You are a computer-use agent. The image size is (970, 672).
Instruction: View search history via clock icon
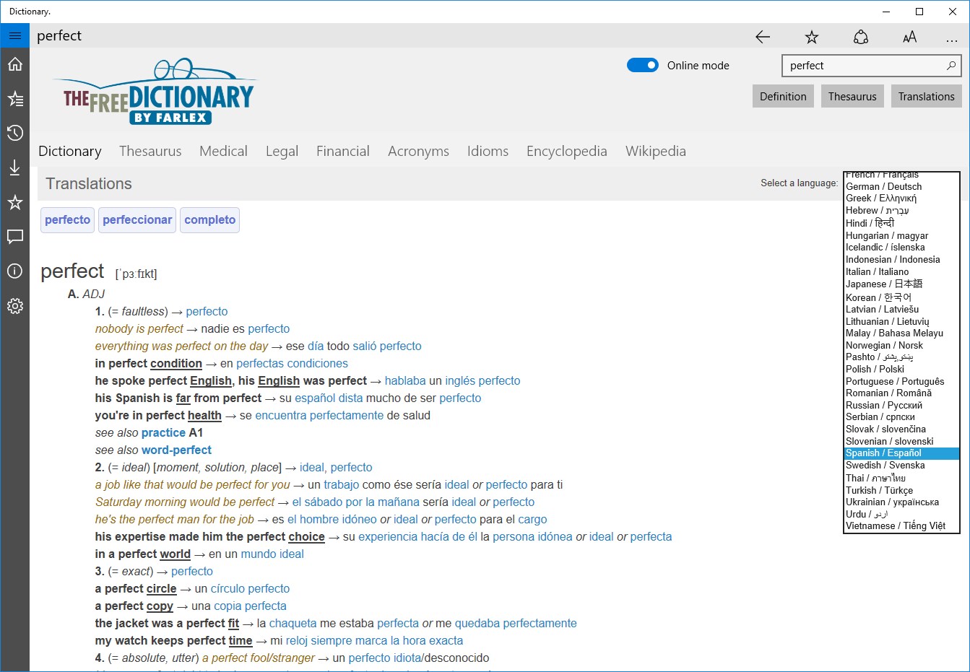(x=14, y=133)
